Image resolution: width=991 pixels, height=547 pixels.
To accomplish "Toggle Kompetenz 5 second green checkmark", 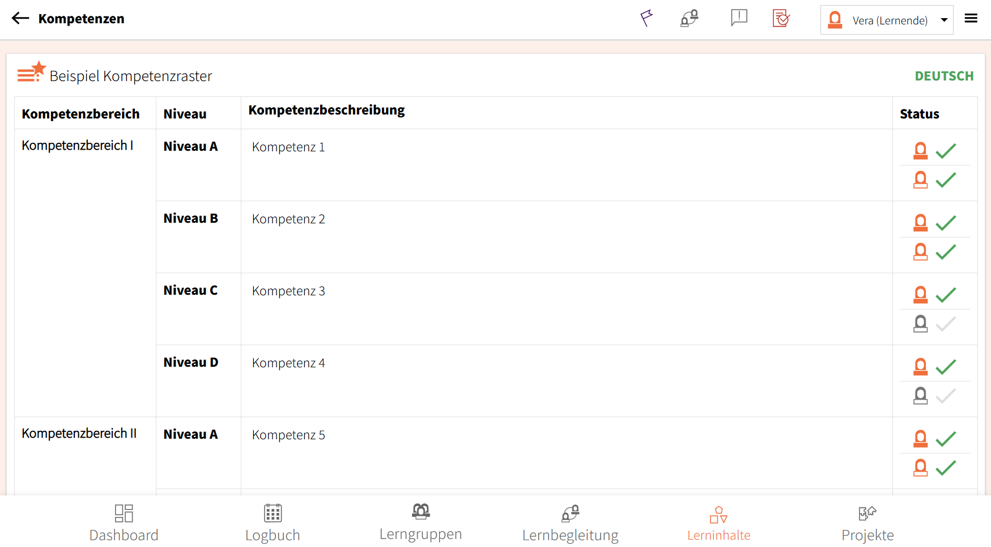I will coord(946,468).
